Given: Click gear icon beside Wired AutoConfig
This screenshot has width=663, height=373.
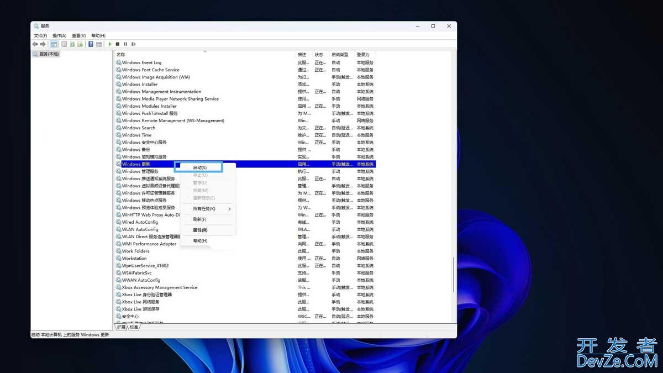Looking at the screenshot, I should [118, 222].
